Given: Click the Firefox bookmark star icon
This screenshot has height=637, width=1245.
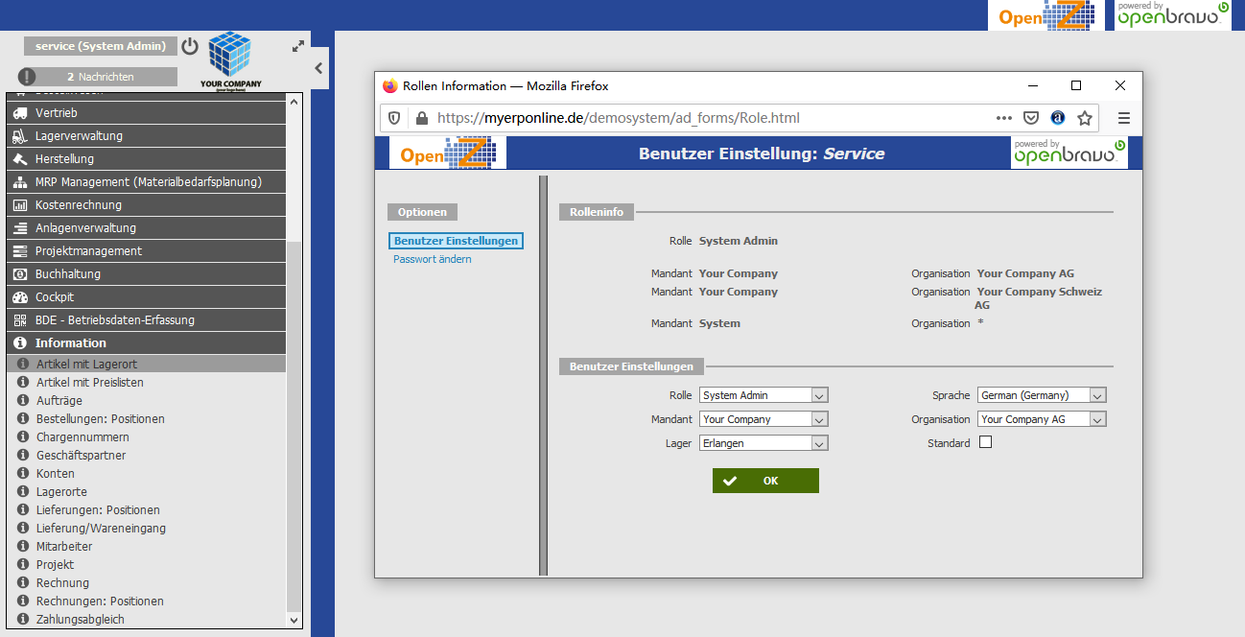Looking at the screenshot, I should (1085, 118).
